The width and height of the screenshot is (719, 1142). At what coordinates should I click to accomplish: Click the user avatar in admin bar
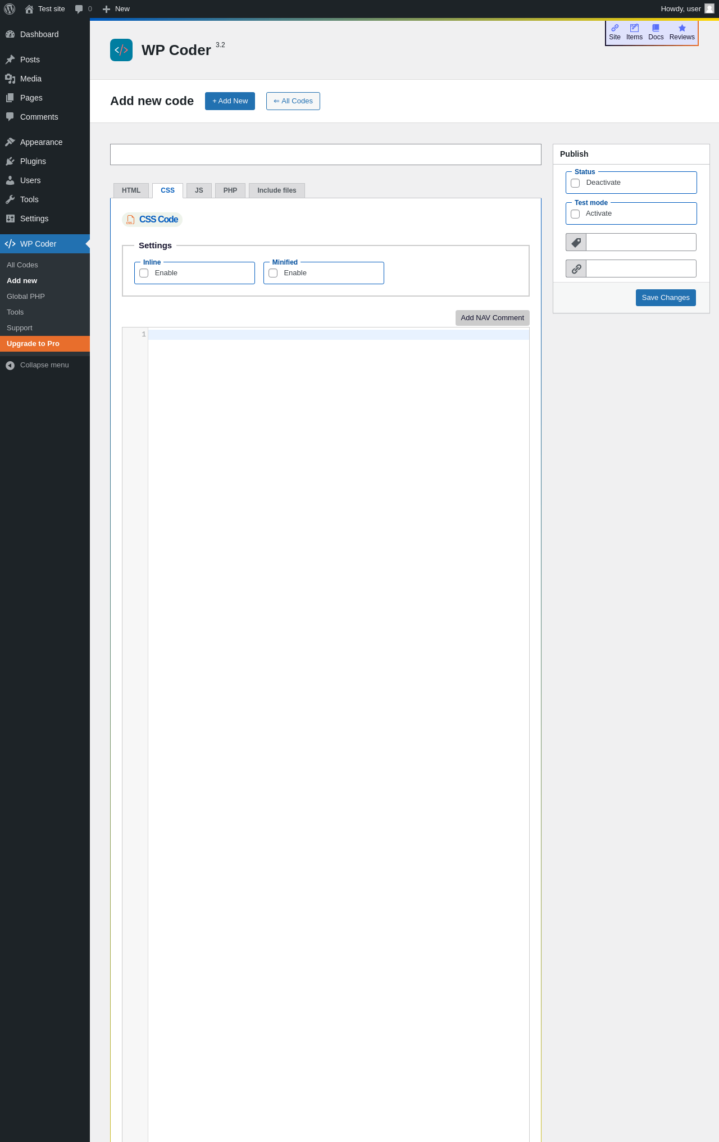[x=709, y=8]
